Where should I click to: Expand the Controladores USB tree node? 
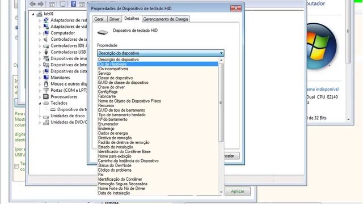tap(40, 52)
